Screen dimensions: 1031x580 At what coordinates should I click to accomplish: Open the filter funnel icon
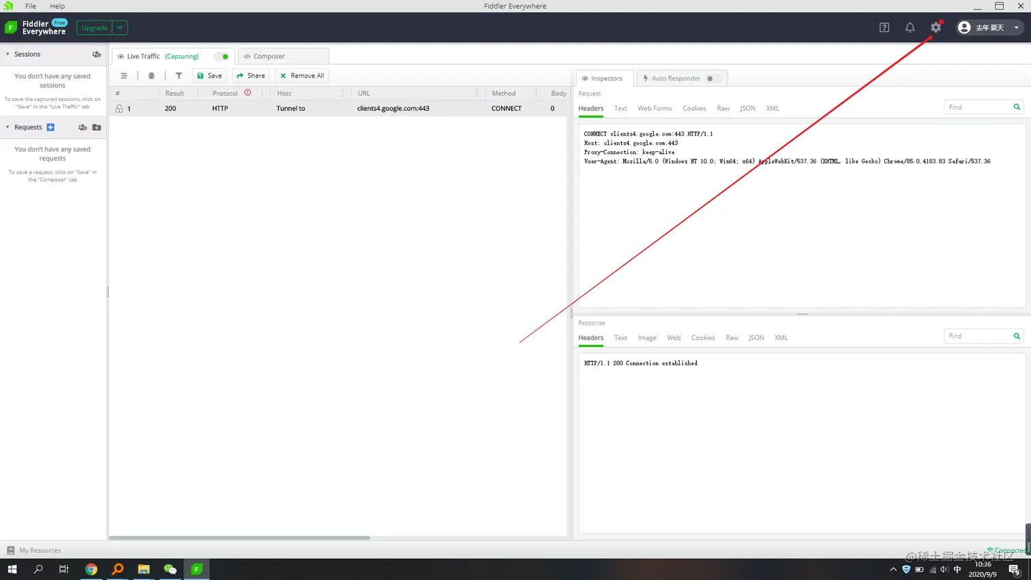[179, 76]
